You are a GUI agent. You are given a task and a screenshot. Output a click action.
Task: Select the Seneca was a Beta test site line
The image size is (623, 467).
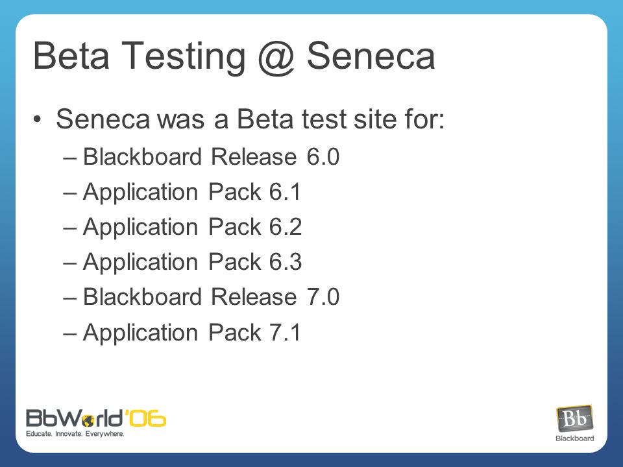(x=250, y=119)
